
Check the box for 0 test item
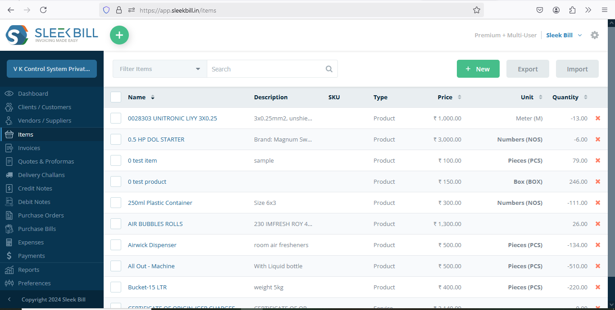click(116, 160)
